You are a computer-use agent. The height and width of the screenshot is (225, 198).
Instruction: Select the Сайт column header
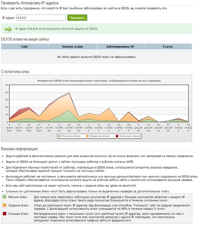pos(25,47)
